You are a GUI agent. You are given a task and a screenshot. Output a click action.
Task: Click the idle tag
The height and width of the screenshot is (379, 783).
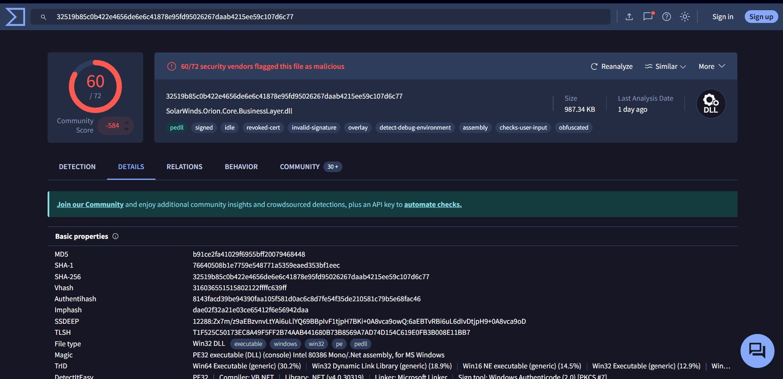(229, 127)
